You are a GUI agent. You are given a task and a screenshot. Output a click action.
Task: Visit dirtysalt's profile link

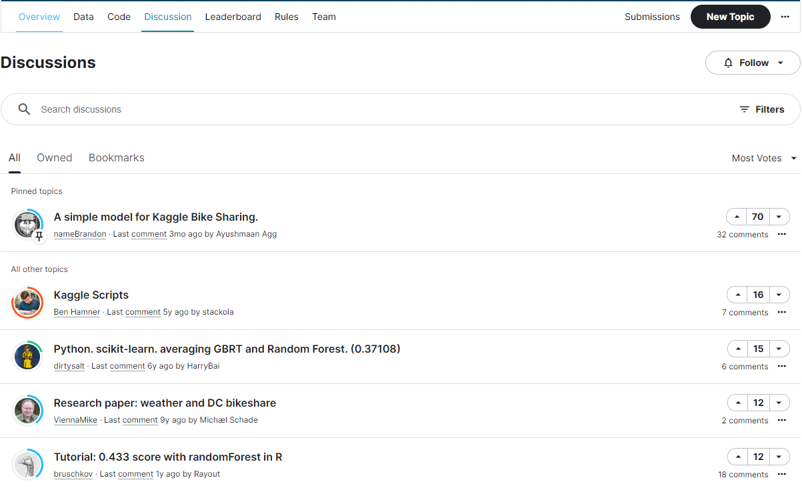point(69,366)
